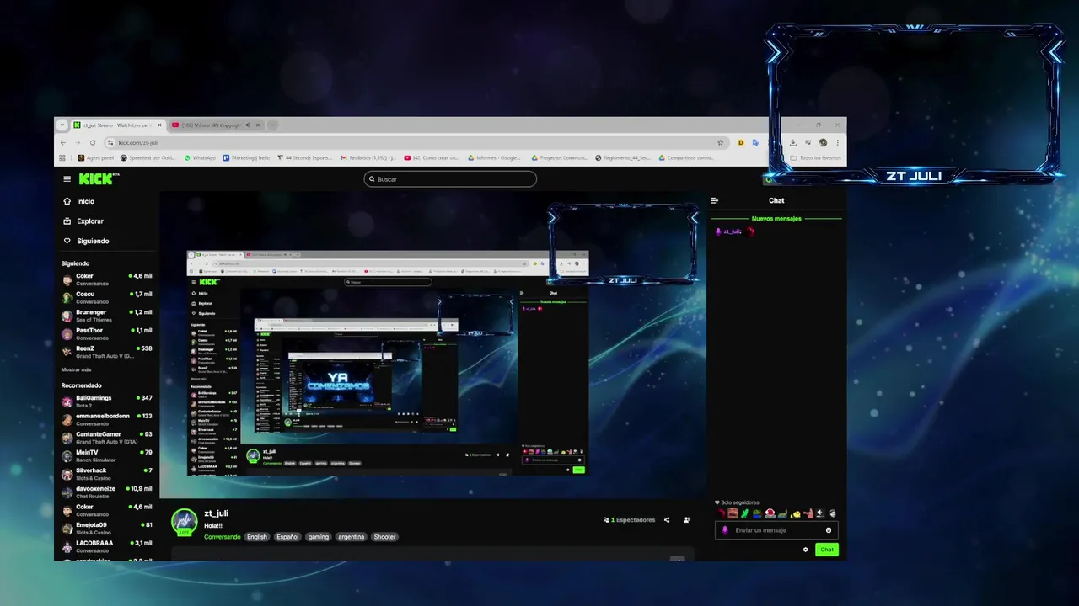Select the argentina tag
Screen dimensions: 1079x606
click(x=352, y=537)
